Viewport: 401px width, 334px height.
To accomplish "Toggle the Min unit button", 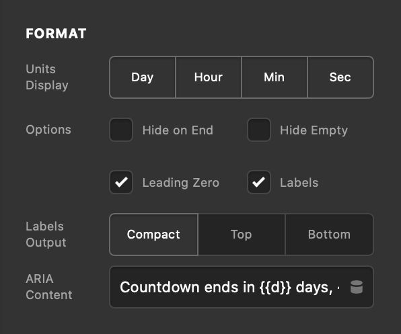I will (274, 77).
